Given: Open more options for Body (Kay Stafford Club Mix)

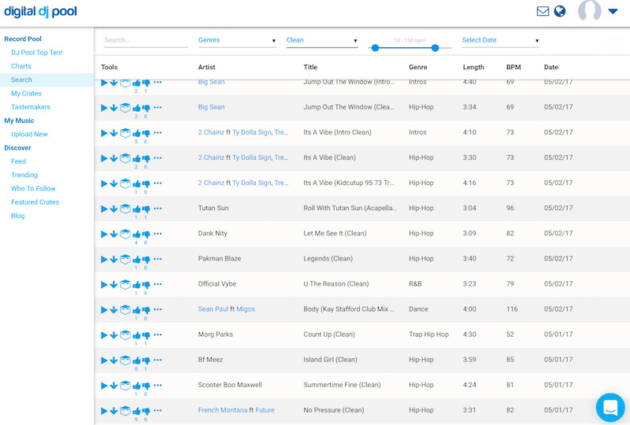Looking at the screenshot, I should point(157,310).
